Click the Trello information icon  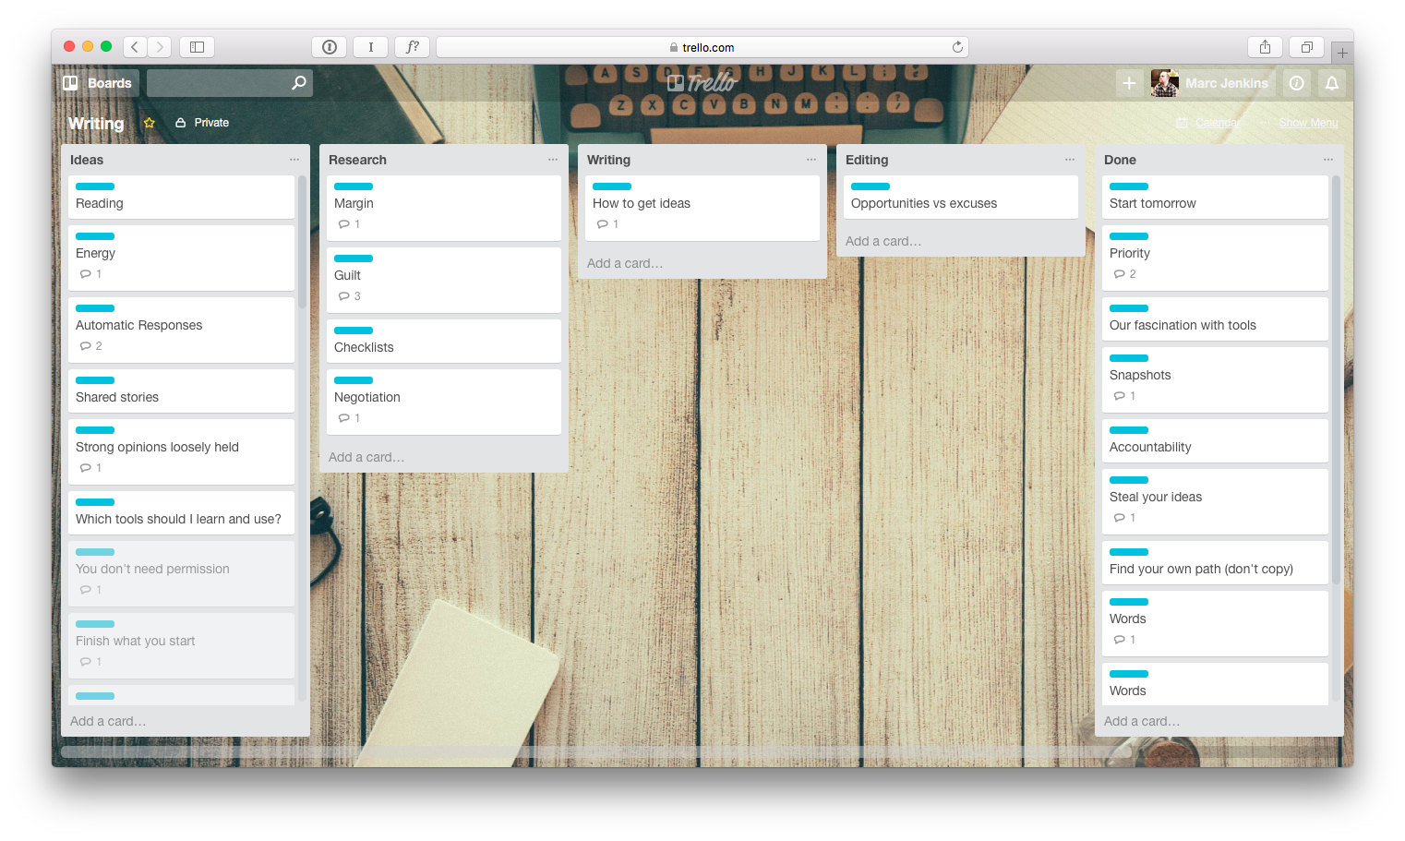coord(1296,83)
